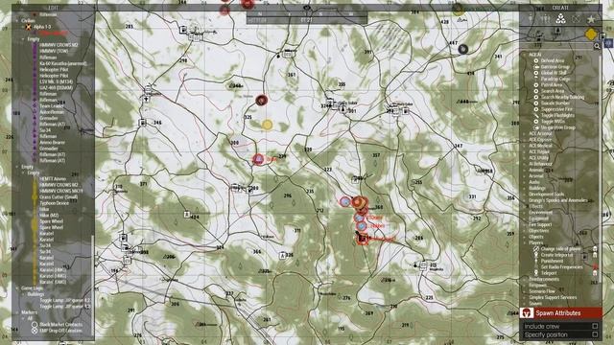Click the Edit panel vertical scrollbar
614x345 pixels.
click(92, 285)
